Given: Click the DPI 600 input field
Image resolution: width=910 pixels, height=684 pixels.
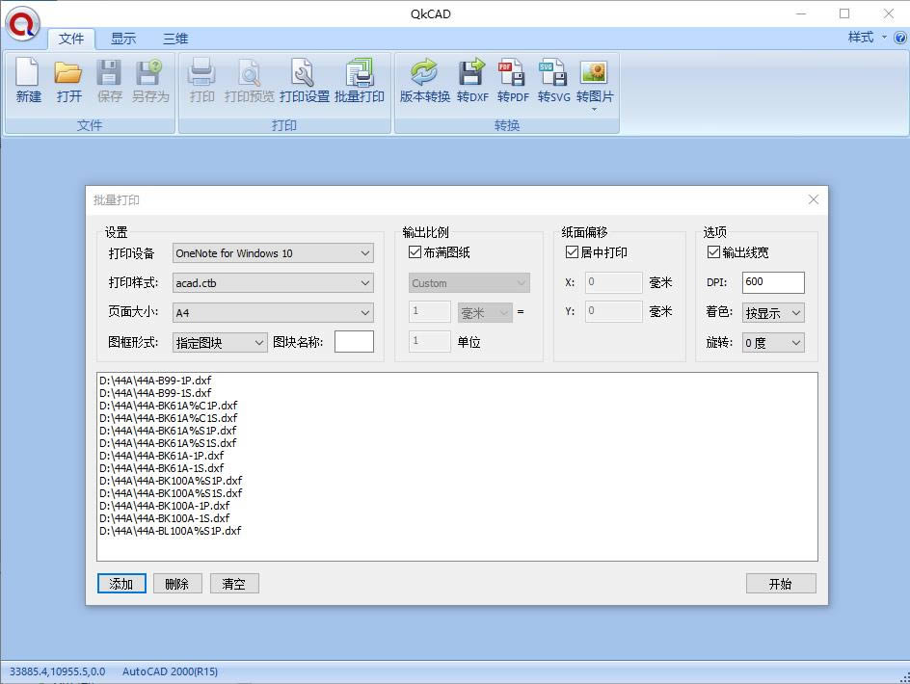Looking at the screenshot, I should [x=773, y=282].
